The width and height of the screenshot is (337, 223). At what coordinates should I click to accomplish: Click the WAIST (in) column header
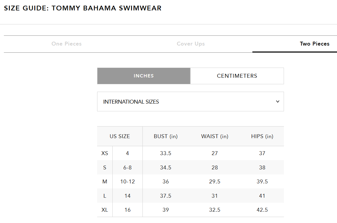(x=215, y=136)
